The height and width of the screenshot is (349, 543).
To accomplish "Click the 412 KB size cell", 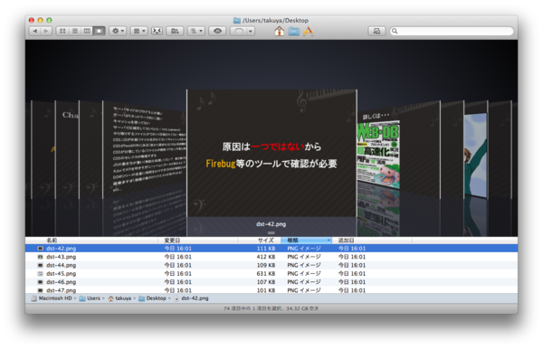I will point(266,257).
